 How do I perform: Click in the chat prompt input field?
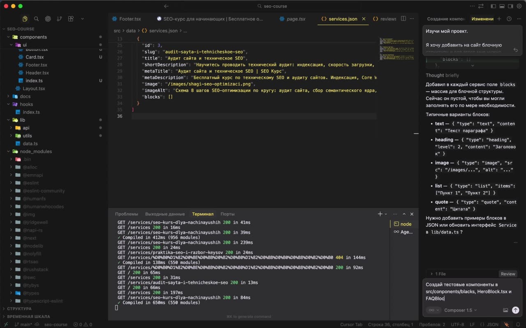(472, 291)
